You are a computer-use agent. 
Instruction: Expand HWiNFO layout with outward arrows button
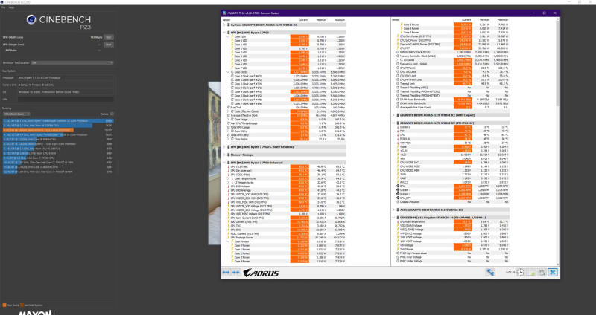click(226, 273)
